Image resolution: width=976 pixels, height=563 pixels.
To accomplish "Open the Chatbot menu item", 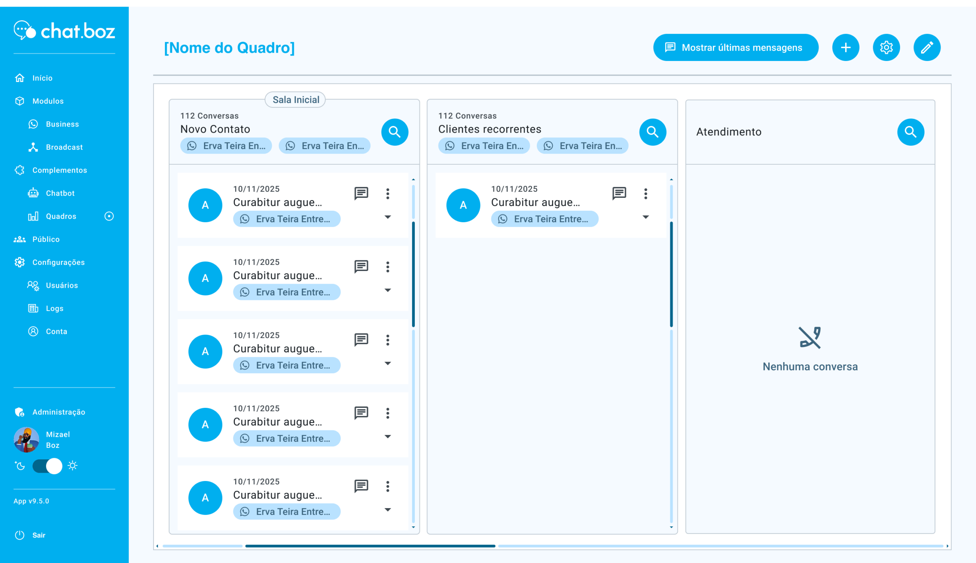I will [60, 193].
